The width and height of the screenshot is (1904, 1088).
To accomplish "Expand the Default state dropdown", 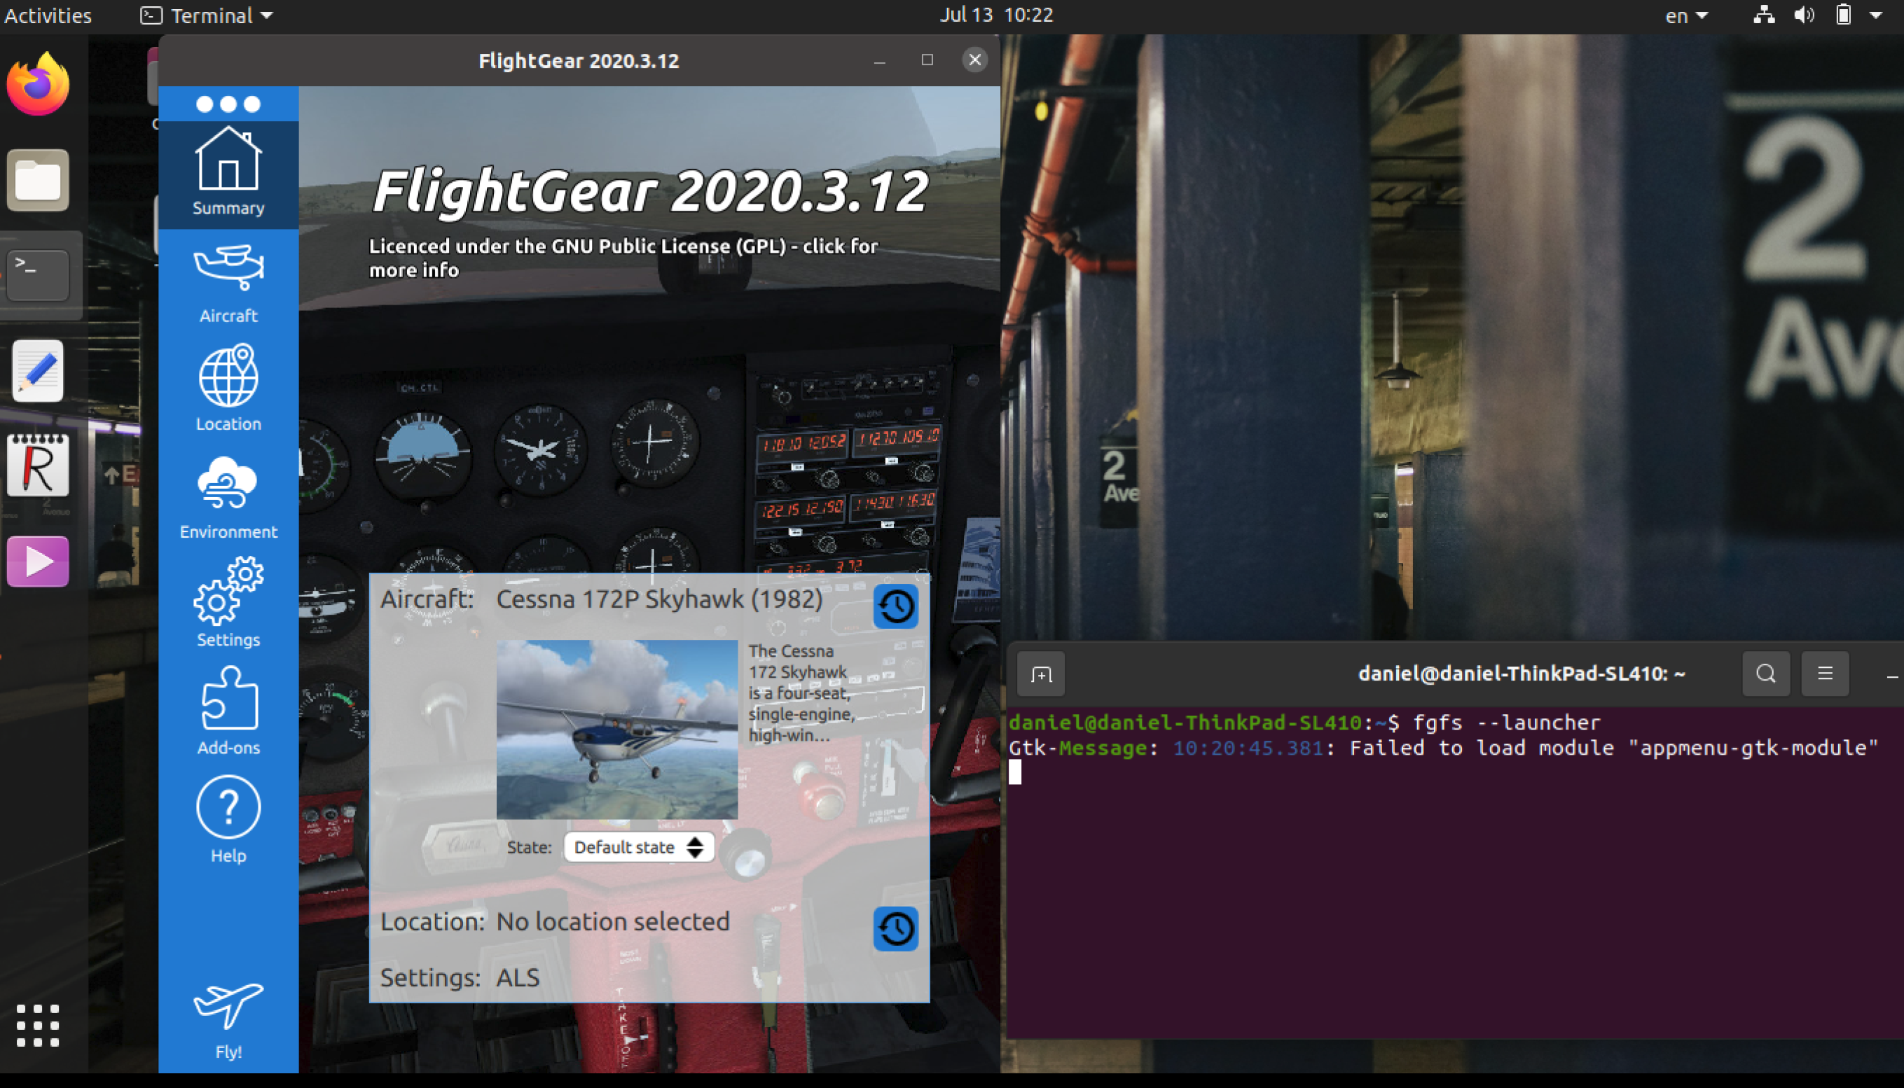I will click(639, 846).
